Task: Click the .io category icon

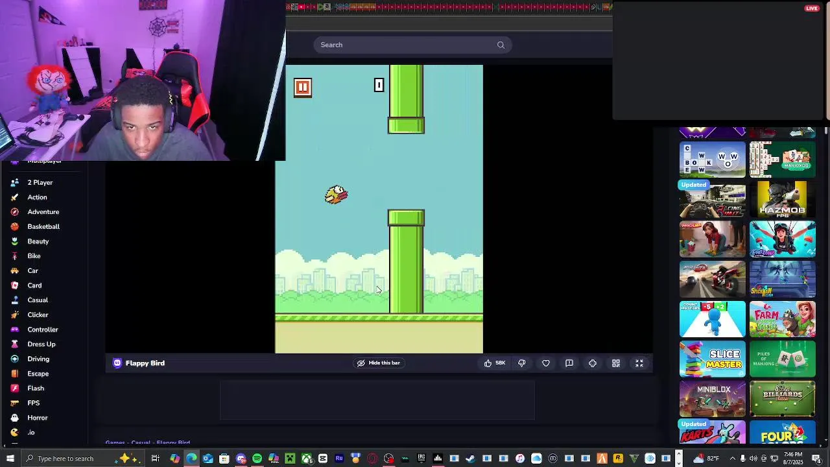Action: [x=14, y=433]
